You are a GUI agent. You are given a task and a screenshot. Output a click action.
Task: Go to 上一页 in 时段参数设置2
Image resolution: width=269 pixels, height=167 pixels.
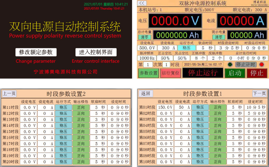point(9,93)
